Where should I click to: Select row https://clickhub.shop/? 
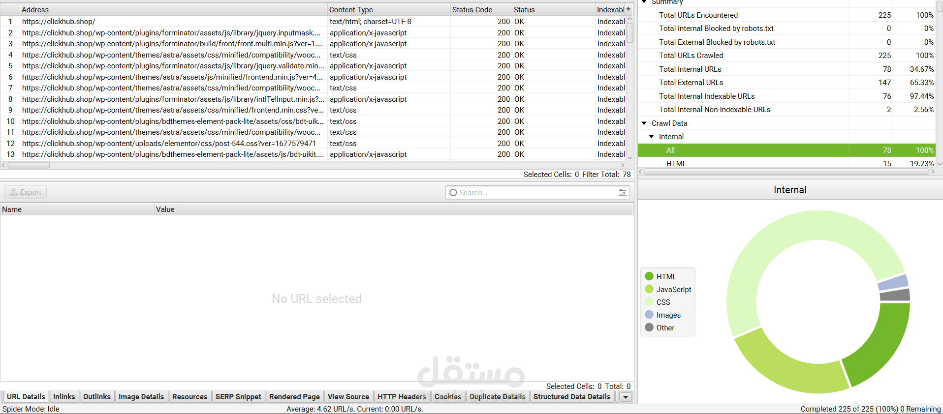coord(313,22)
